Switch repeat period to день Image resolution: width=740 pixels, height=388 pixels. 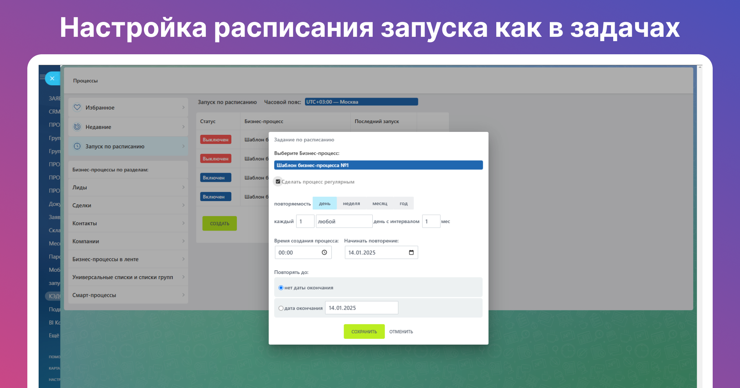tap(325, 203)
